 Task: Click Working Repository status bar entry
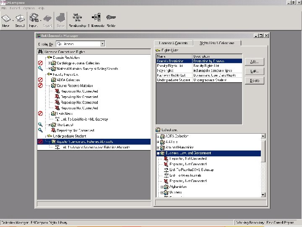[265, 222]
